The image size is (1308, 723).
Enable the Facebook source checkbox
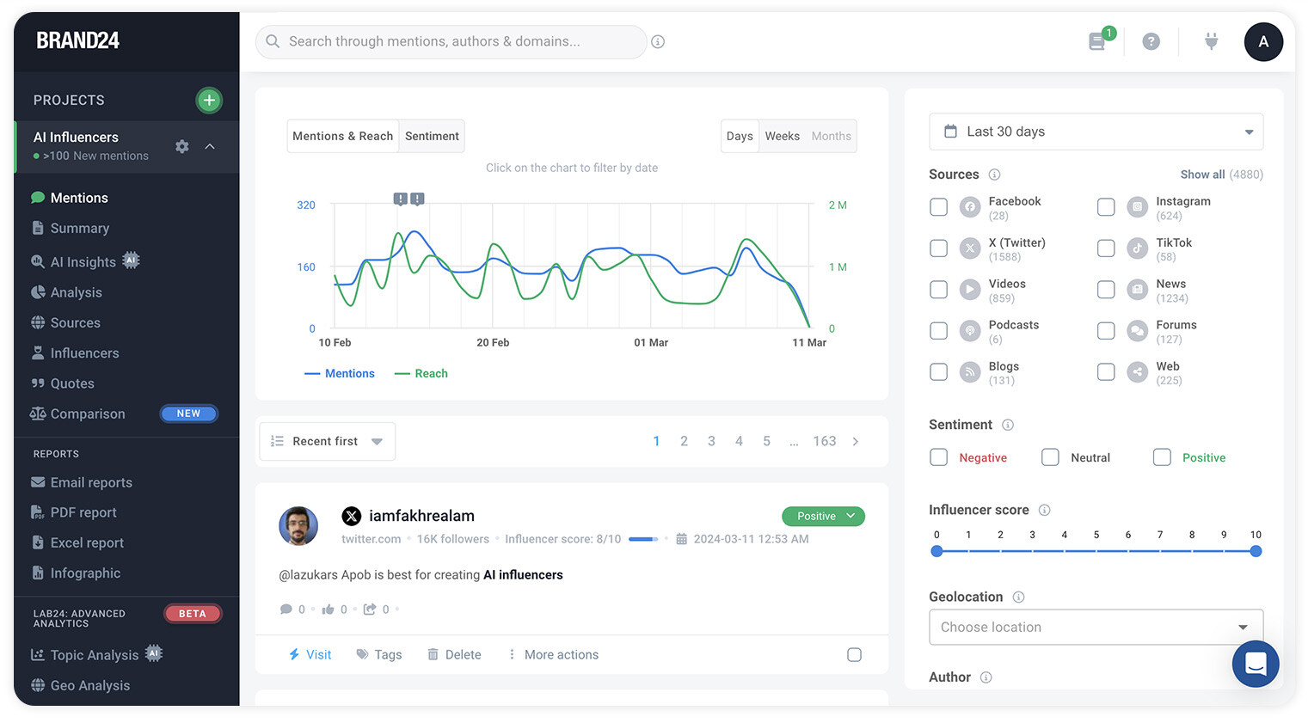click(938, 207)
